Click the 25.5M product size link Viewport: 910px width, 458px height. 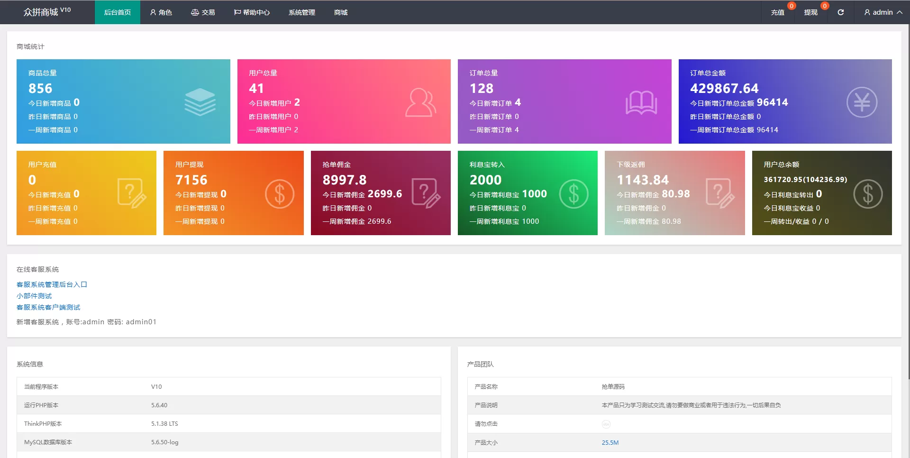coord(610,442)
